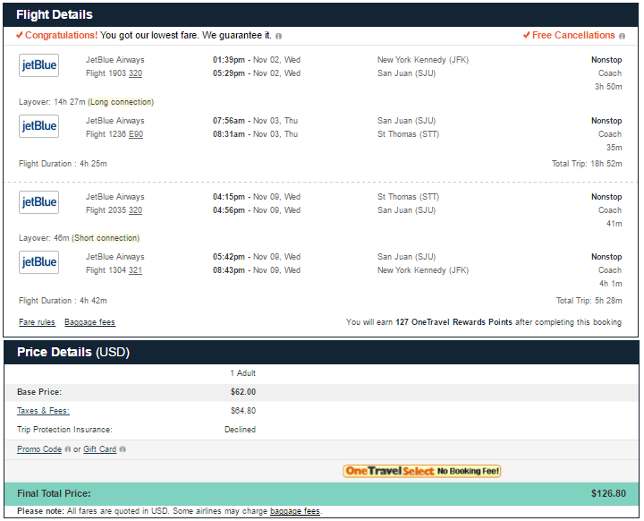The width and height of the screenshot is (644, 521).
Task: Click the Free Cancellations text
Action: point(573,36)
